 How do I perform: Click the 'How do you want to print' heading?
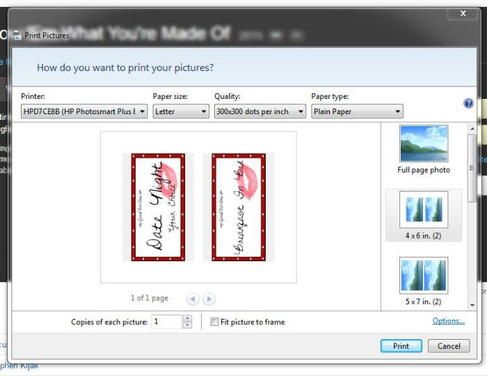[x=125, y=68]
